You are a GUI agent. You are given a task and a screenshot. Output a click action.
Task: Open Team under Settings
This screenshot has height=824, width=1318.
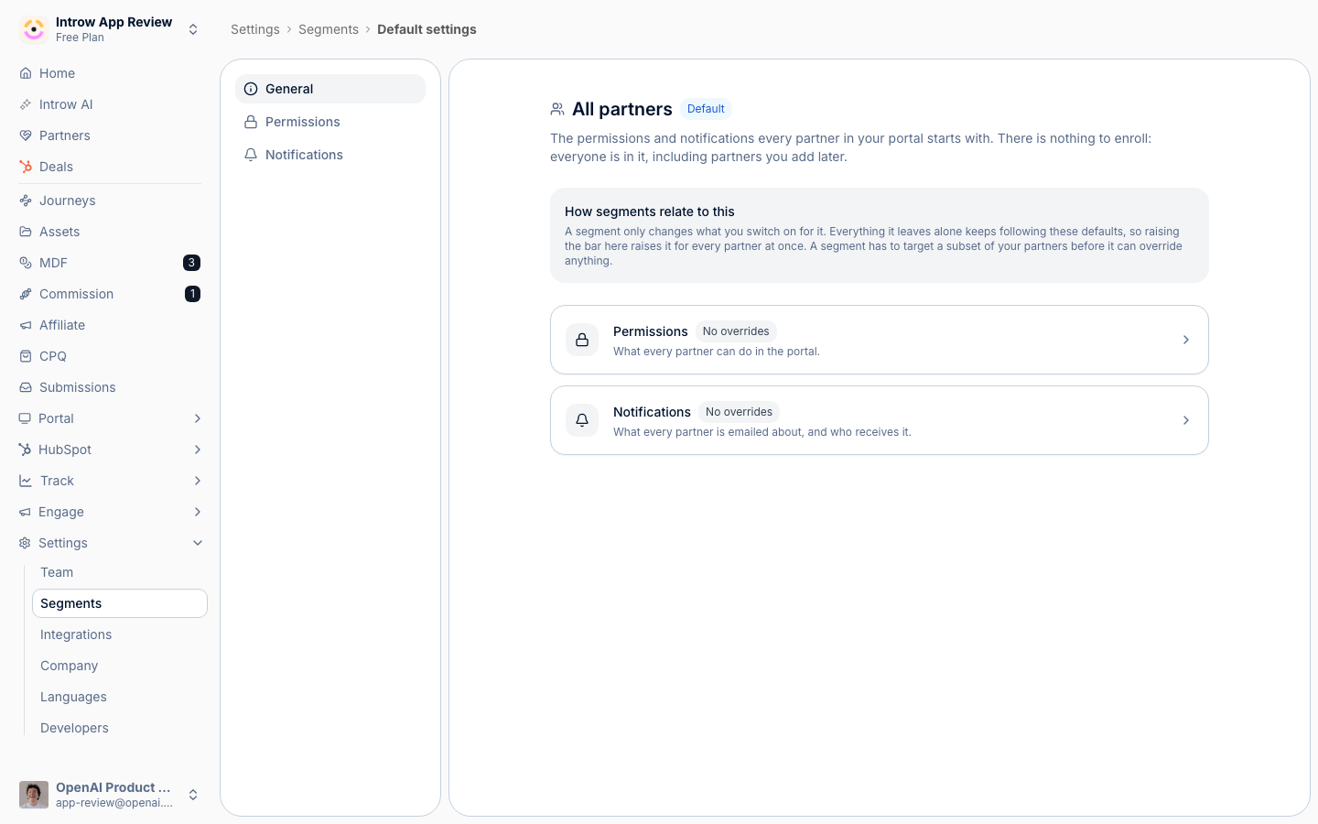[x=120, y=572]
